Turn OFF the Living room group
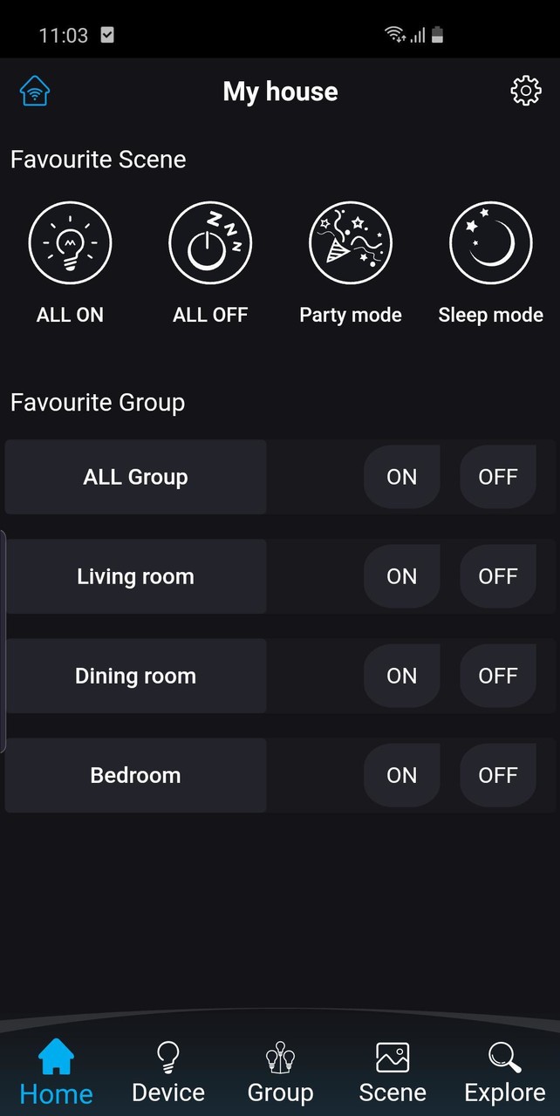This screenshot has width=560, height=1116. [x=497, y=576]
